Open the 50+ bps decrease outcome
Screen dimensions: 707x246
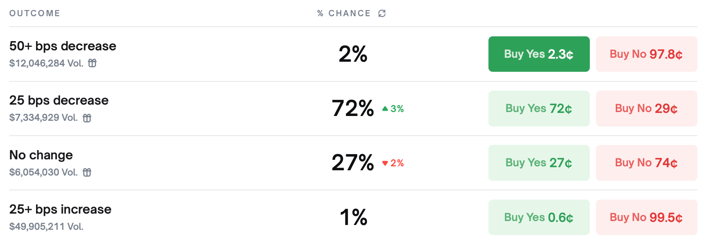pos(63,46)
